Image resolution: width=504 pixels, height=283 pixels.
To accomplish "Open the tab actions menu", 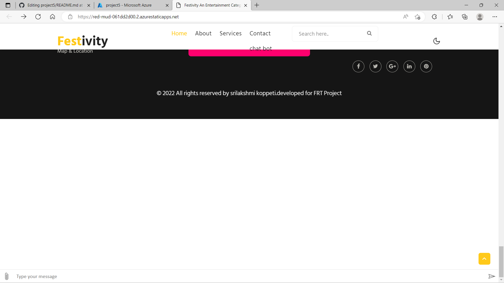I will [8, 5].
